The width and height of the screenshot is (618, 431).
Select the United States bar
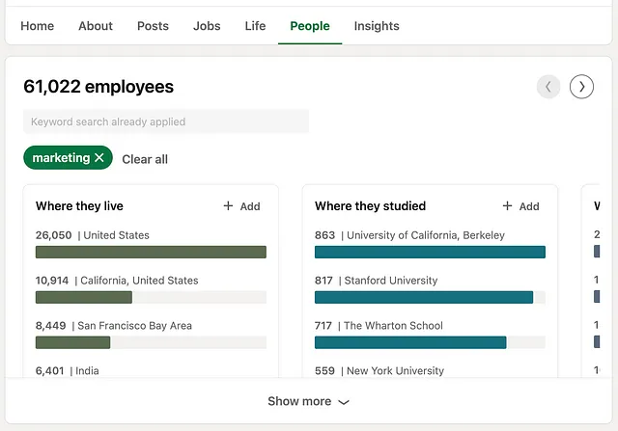pos(151,252)
